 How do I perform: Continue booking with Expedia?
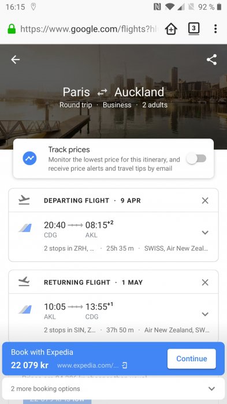point(191,358)
